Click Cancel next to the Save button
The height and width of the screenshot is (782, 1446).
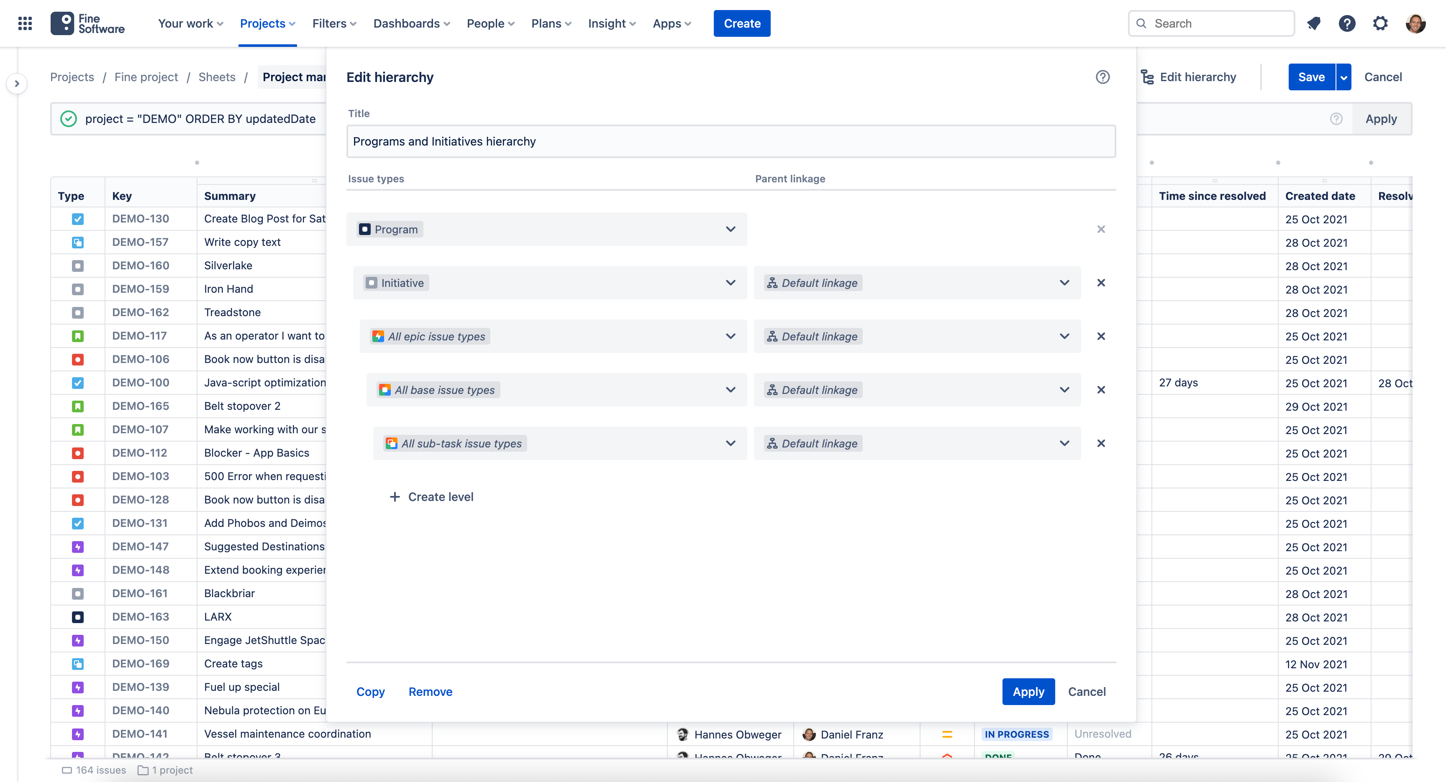point(1382,77)
